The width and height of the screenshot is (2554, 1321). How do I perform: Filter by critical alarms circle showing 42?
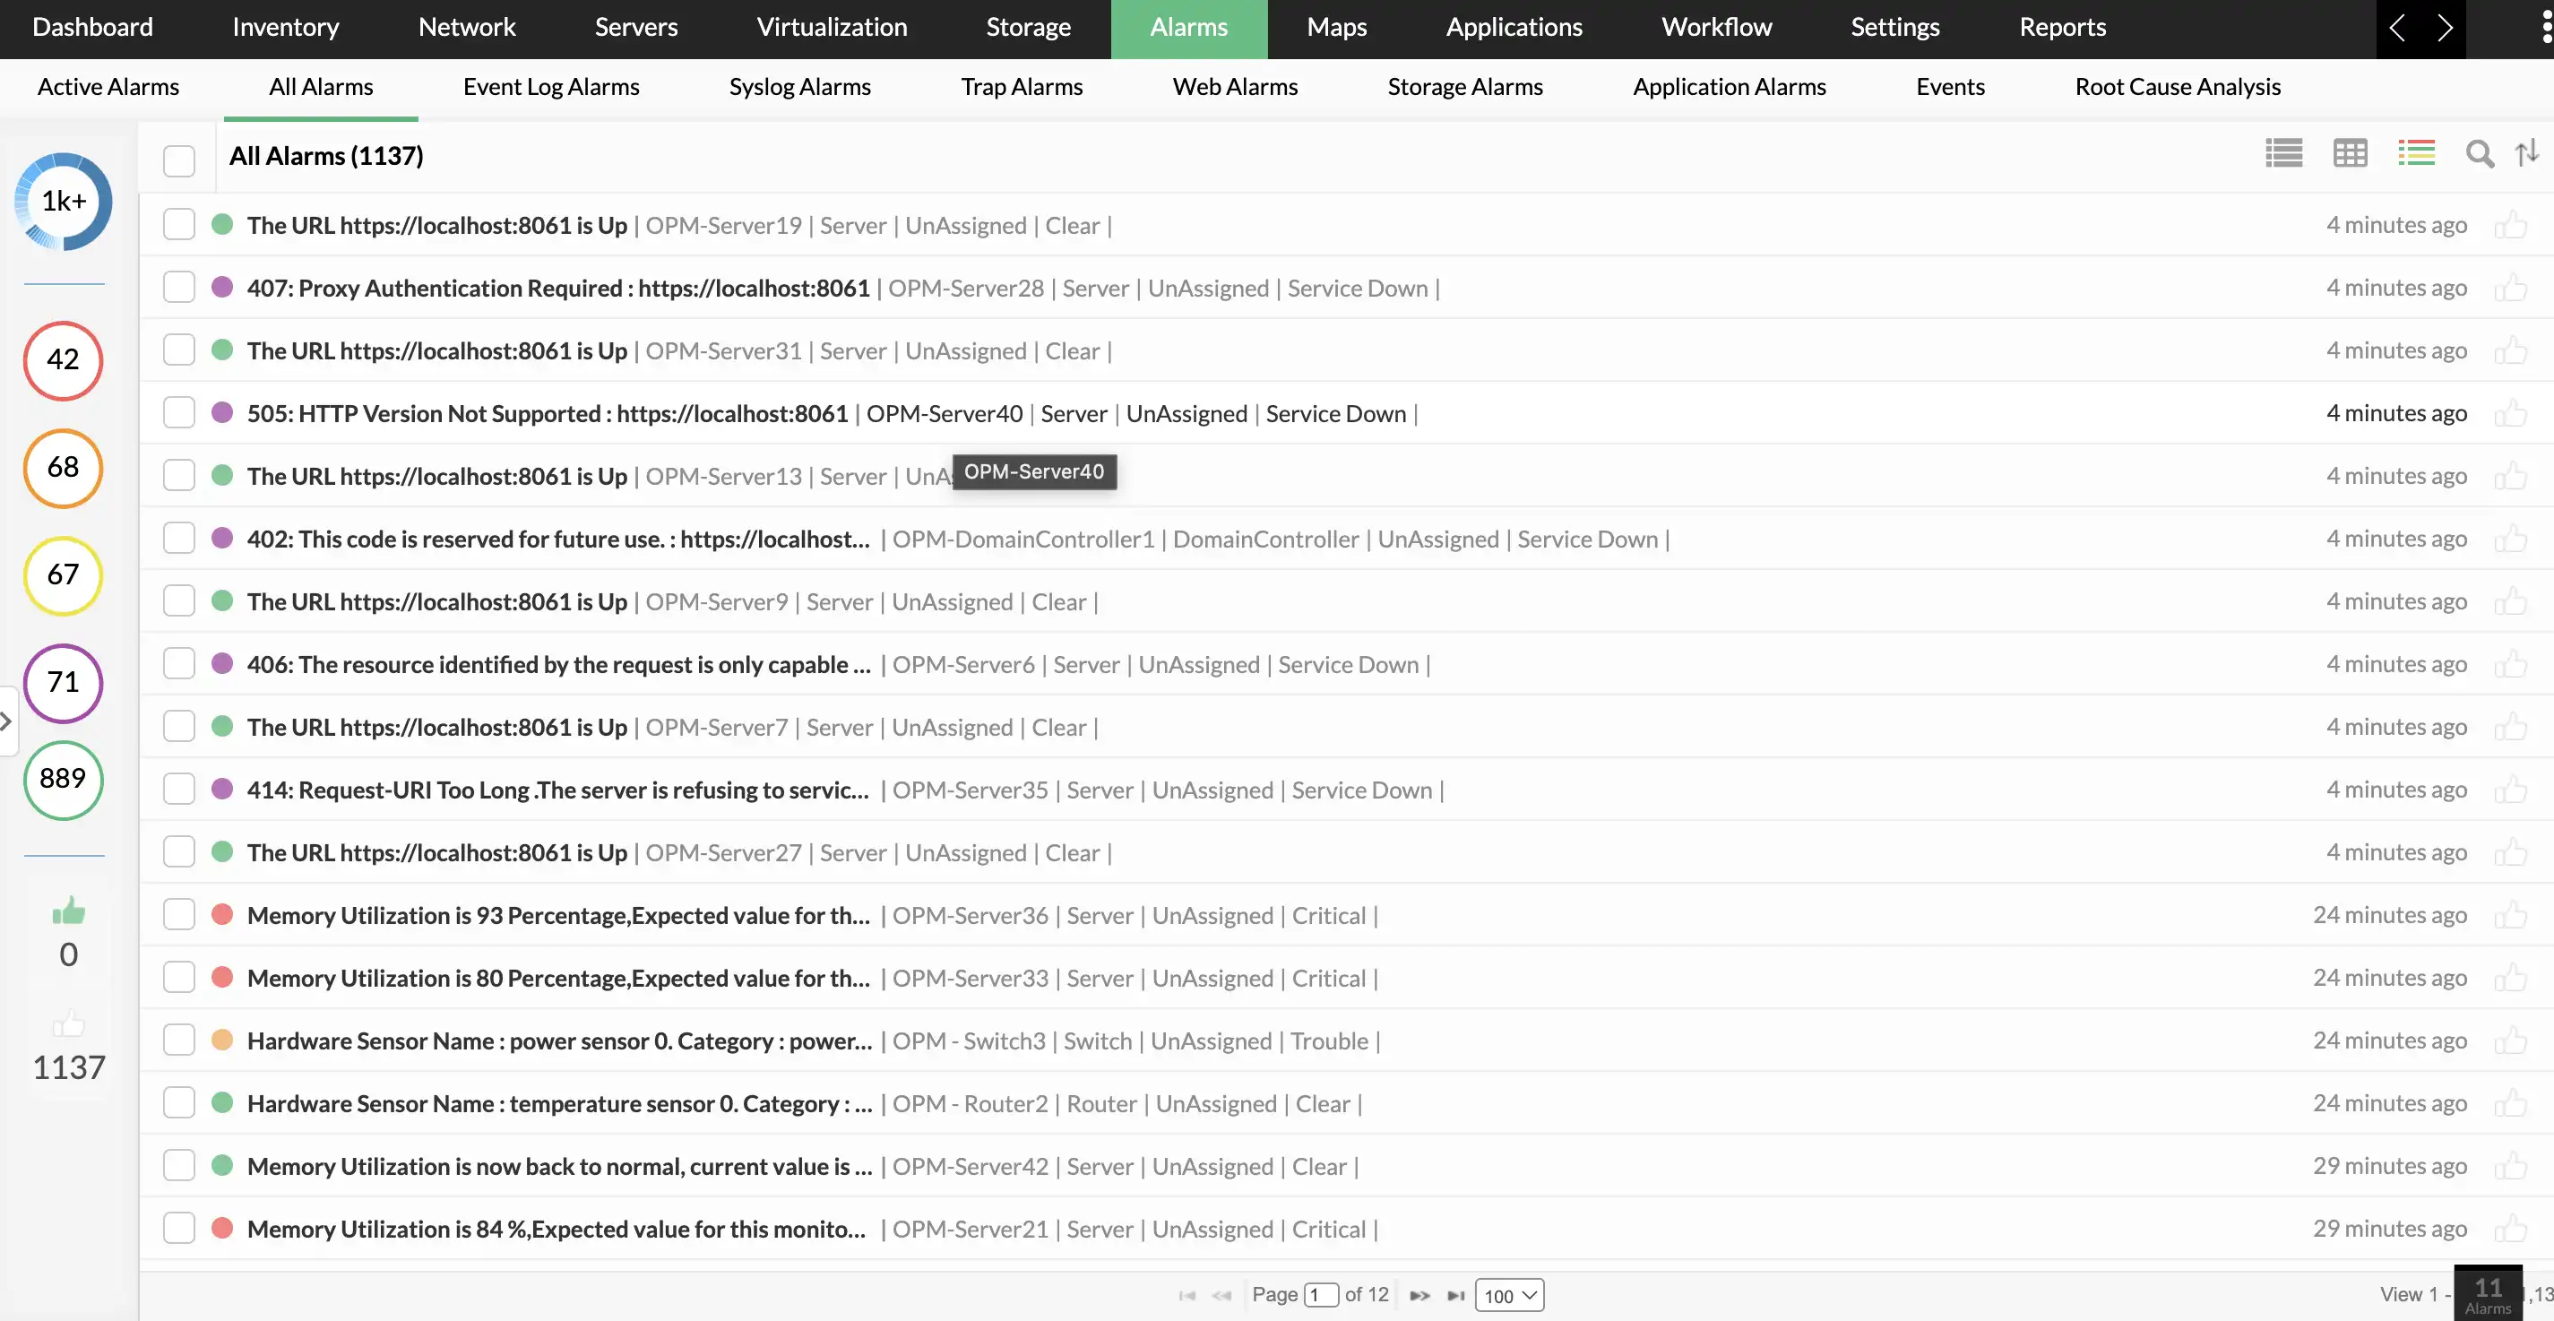pyautogui.click(x=64, y=360)
